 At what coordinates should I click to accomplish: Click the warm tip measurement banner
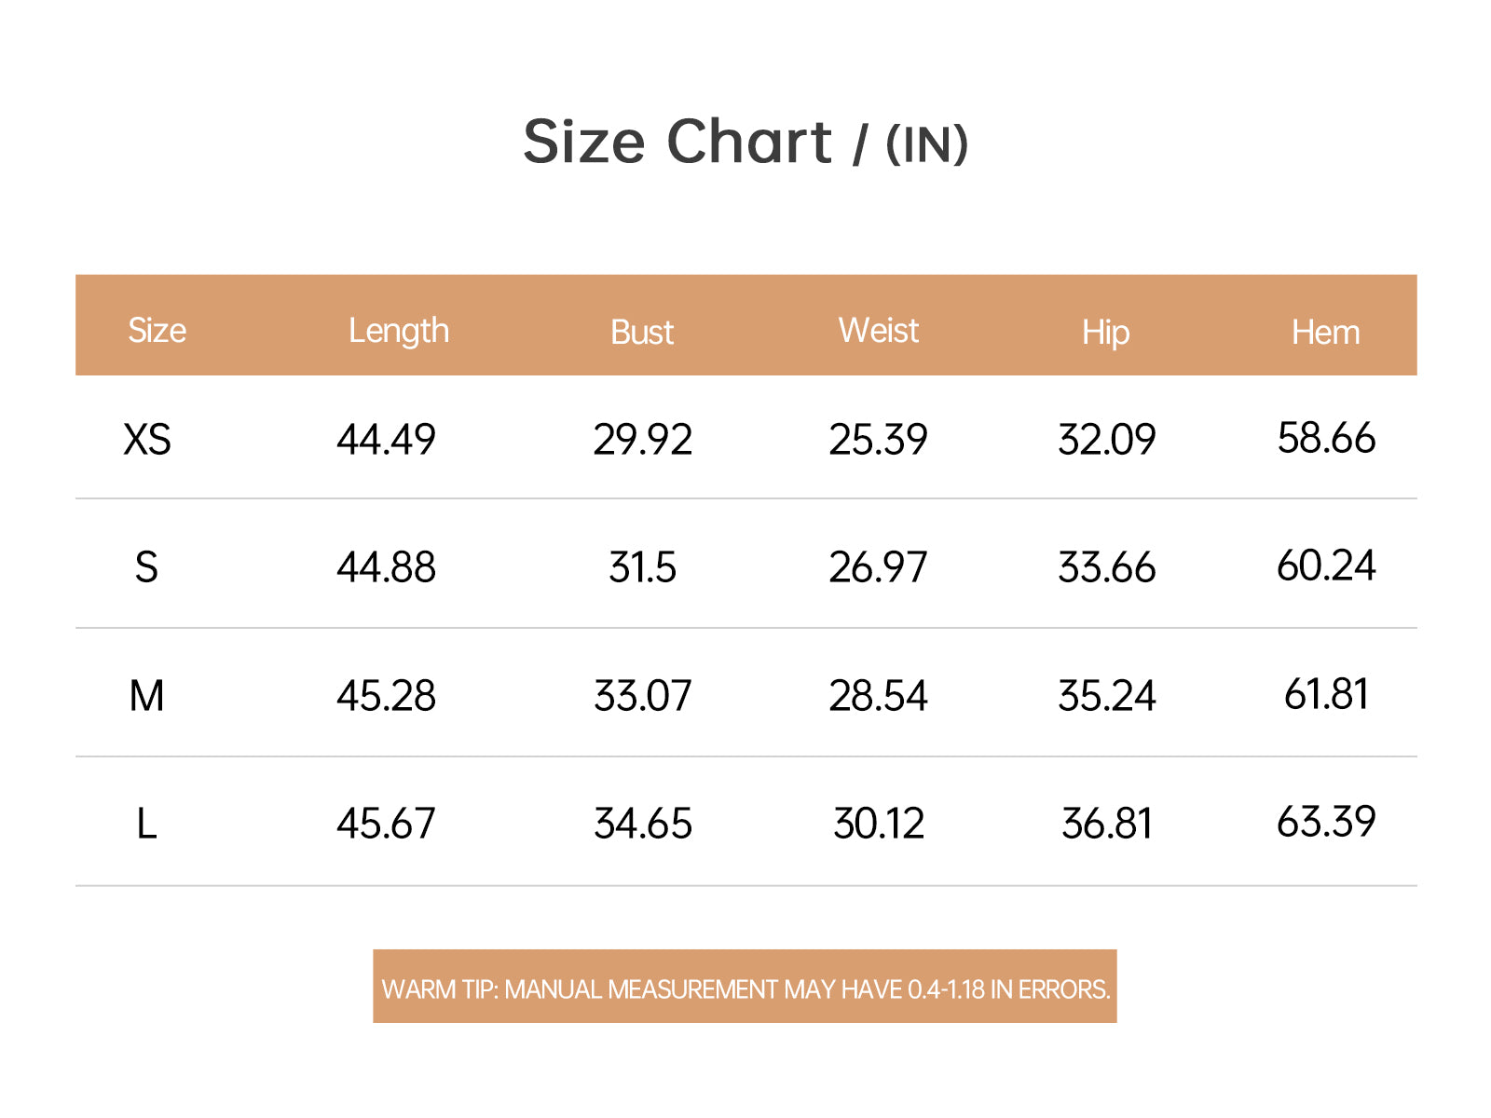pos(745,988)
